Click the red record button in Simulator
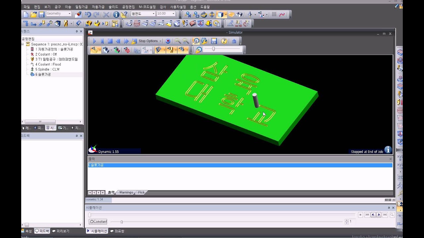 click(x=168, y=41)
